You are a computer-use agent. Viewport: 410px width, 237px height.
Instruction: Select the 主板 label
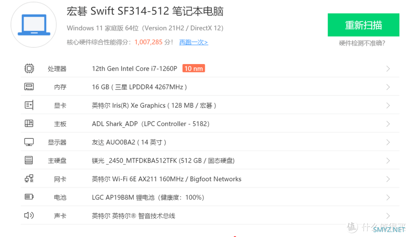pos(60,124)
